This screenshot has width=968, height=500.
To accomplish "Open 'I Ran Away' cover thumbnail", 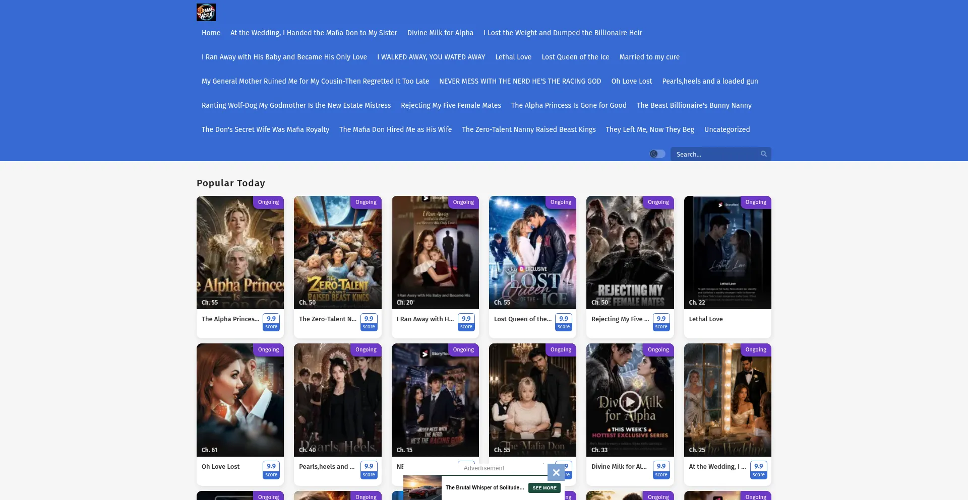I will point(435,252).
